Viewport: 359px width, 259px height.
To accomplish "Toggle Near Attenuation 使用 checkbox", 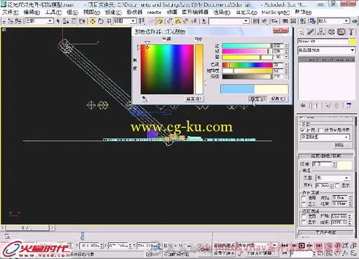I will pyautogui.click(x=304, y=198).
